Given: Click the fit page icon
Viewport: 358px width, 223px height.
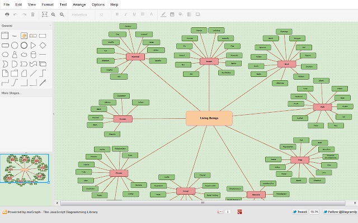Looking at the screenshot, I should tap(45, 14).
